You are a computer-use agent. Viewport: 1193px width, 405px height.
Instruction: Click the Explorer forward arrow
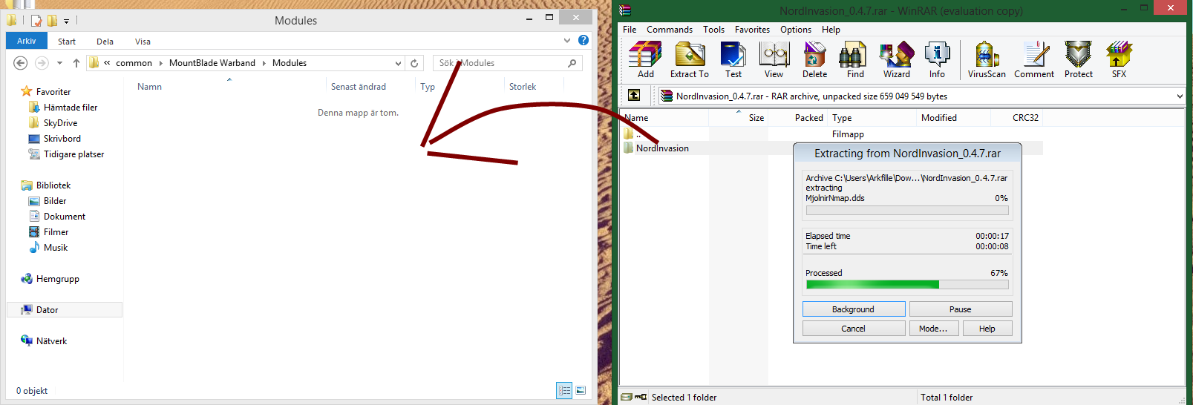coord(42,63)
